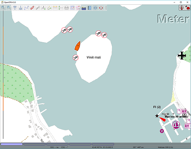Click the highlighted first chart bar segment

click(x=12, y=144)
